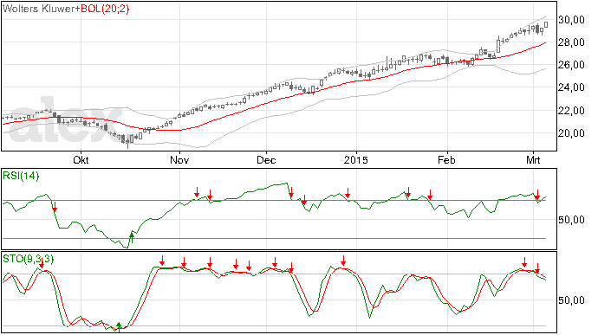This screenshot has width=598, height=335.
Task: Click the 22,00 price axis label
Action: click(x=571, y=111)
